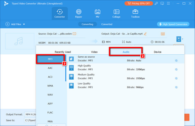Open the Converter module
195x126 pixels.
point(60,14)
